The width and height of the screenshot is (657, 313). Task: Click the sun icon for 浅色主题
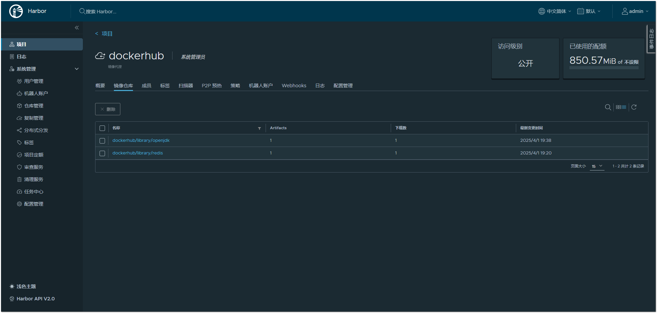[x=12, y=286]
